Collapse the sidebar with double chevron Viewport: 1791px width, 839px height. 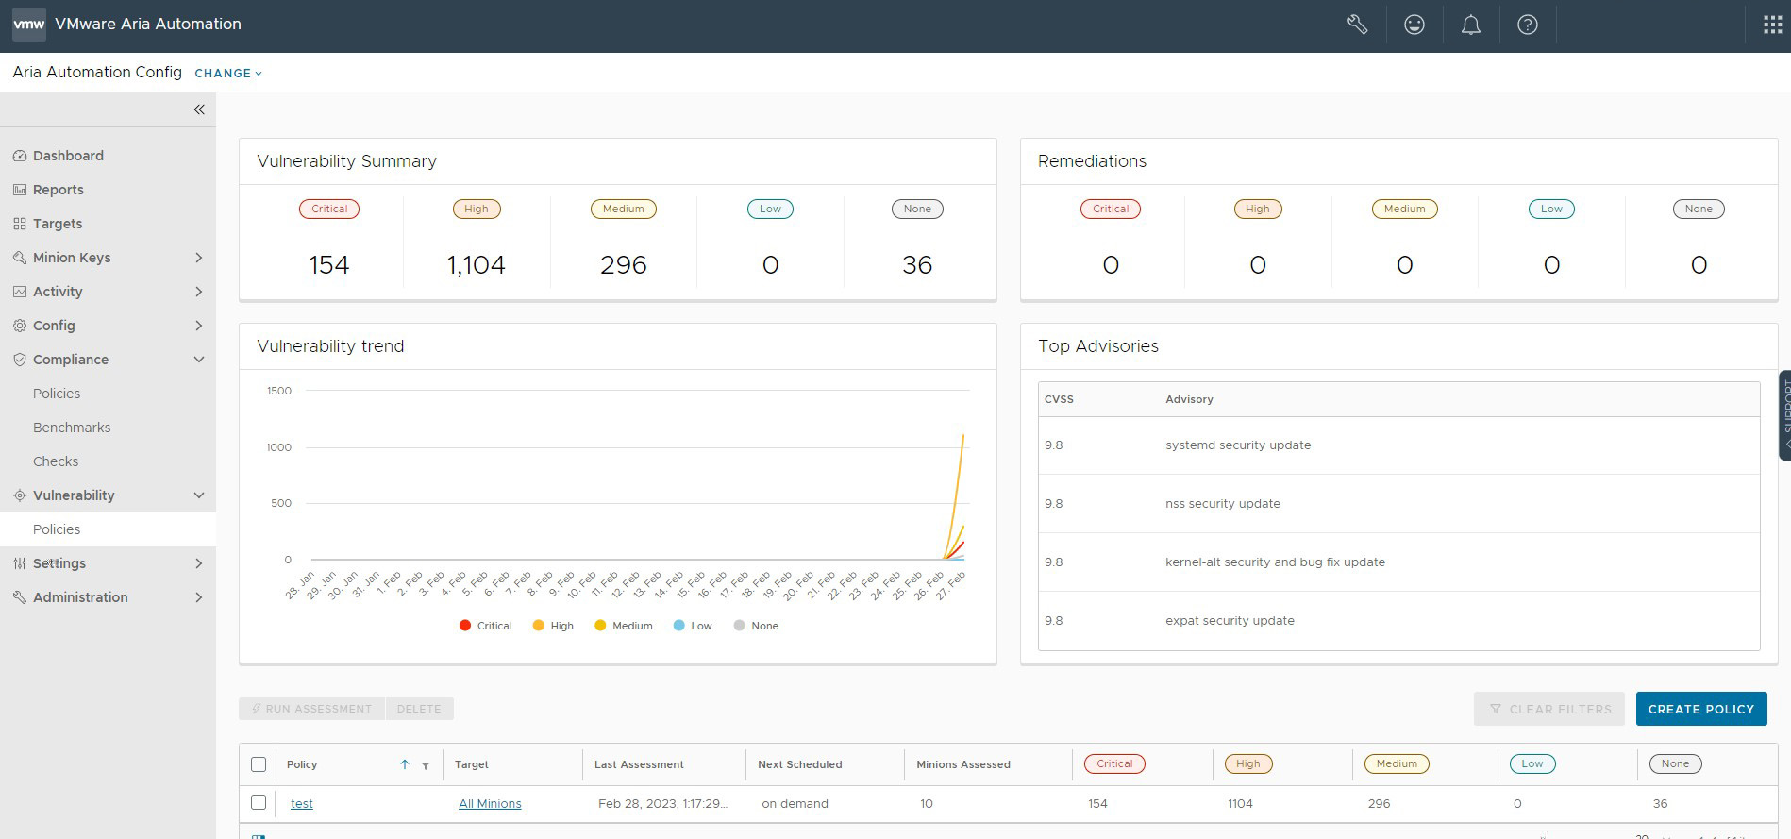pos(199,109)
